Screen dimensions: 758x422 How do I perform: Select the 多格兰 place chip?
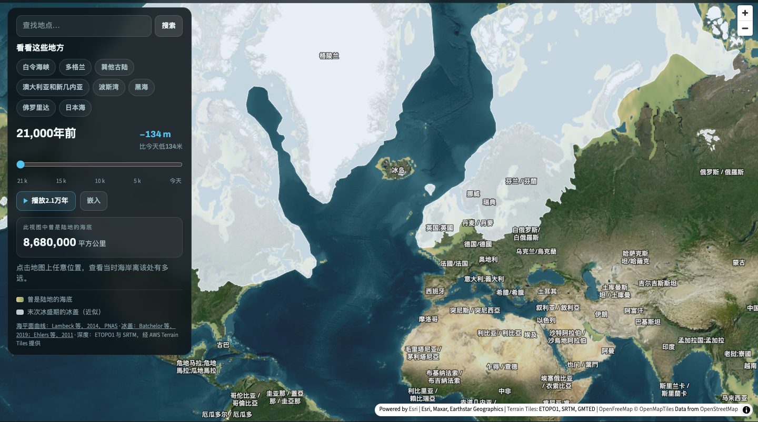75,67
